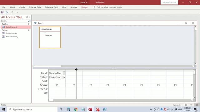
Task: Click the Sort cell under DealerNet
Action: pos(57,81)
